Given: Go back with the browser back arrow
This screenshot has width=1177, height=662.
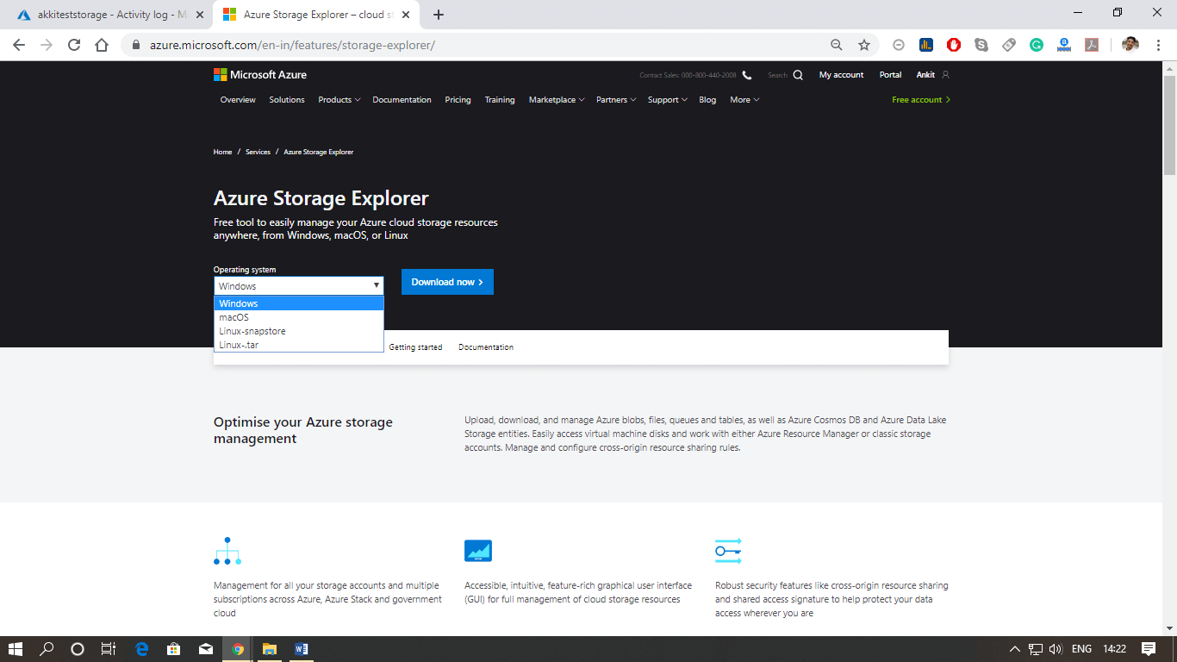Looking at the screenshot, I should click(19, 45).
